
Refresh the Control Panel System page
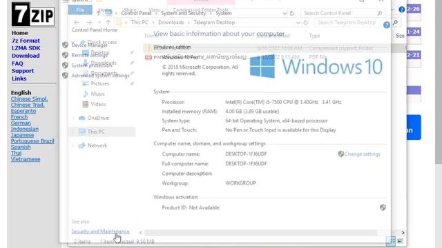pyautogui.click(x=291, y=13)
